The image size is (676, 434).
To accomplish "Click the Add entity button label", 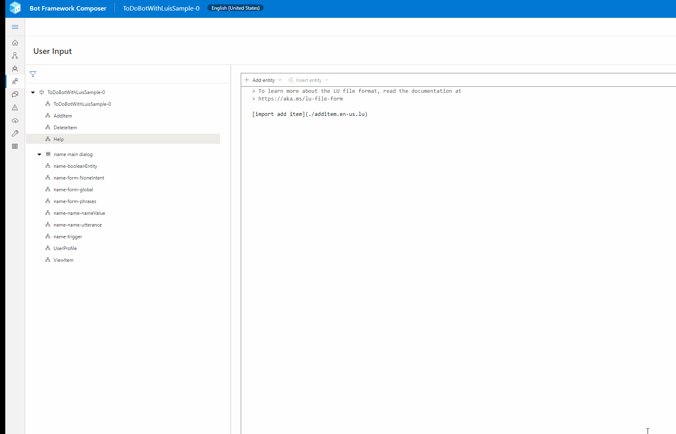I will [263, 80].
